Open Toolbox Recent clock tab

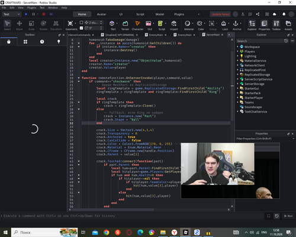coord(42,41)
